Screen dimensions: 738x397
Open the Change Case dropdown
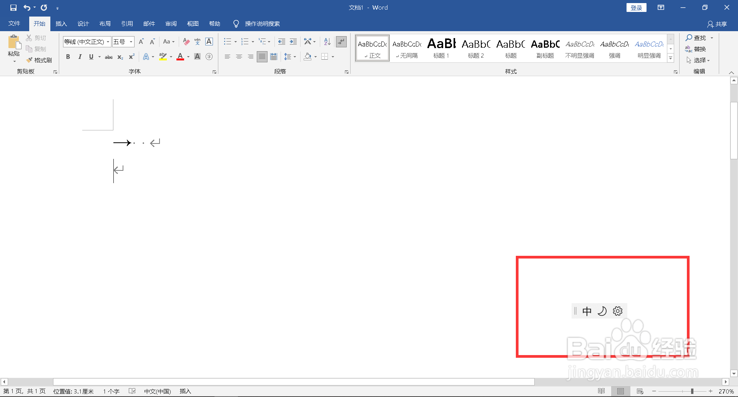[x=169, y=42]
